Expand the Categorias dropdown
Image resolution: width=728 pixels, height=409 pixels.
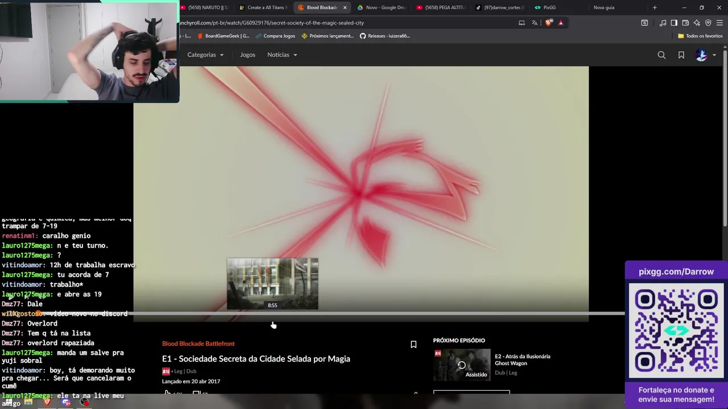pos(205,55)
